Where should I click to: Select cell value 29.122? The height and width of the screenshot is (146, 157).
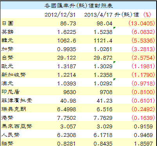pyautogui.click(x=67, y=58)
